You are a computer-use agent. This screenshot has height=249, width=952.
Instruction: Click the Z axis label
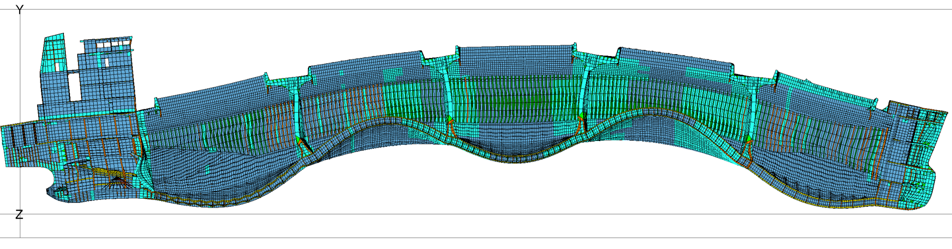click(x=19, y=215)
